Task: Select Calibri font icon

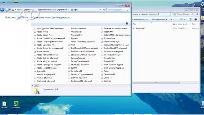Action: click(102, 71)
